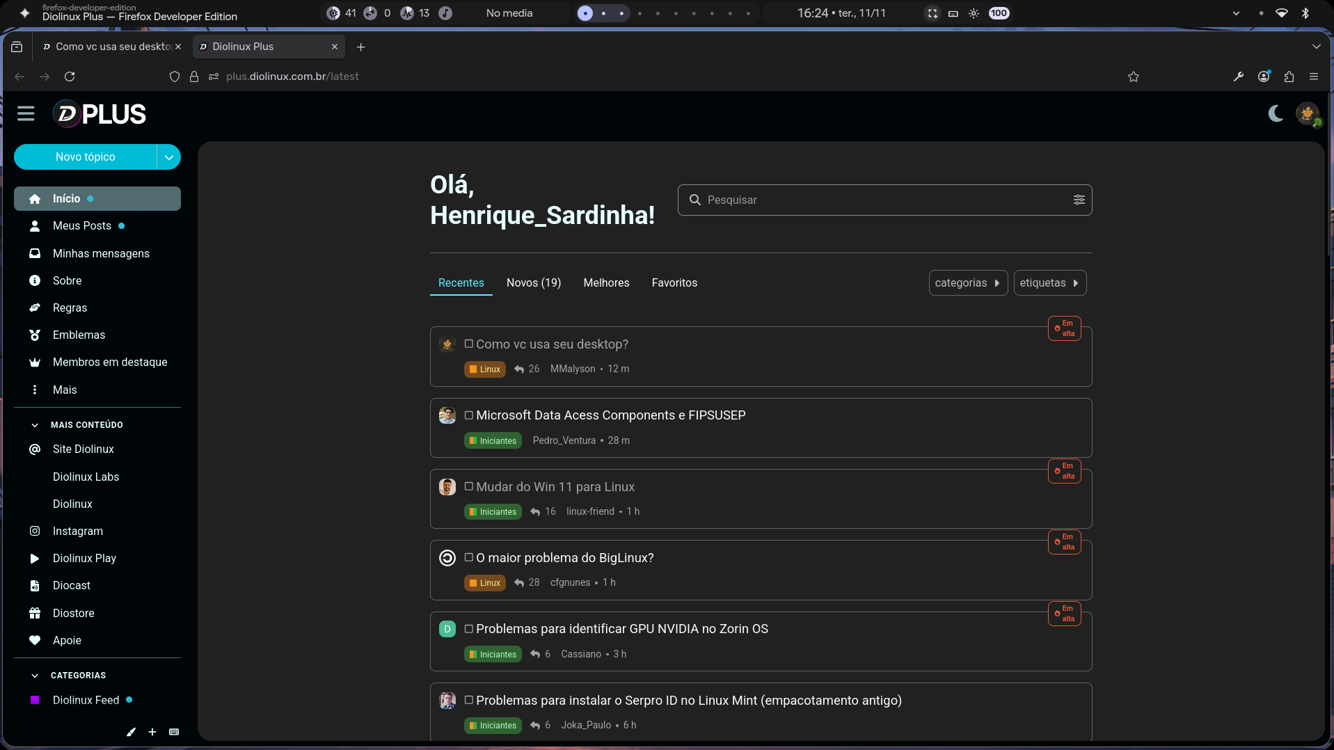This screenshot has width=1334, height=750.
Task: Click the pencil edit icon in sidebar footer
Action: click(x=131, y=732)
